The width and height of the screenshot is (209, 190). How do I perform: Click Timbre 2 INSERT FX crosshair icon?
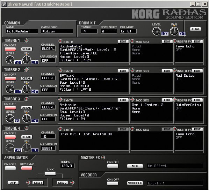pos(175,70)
